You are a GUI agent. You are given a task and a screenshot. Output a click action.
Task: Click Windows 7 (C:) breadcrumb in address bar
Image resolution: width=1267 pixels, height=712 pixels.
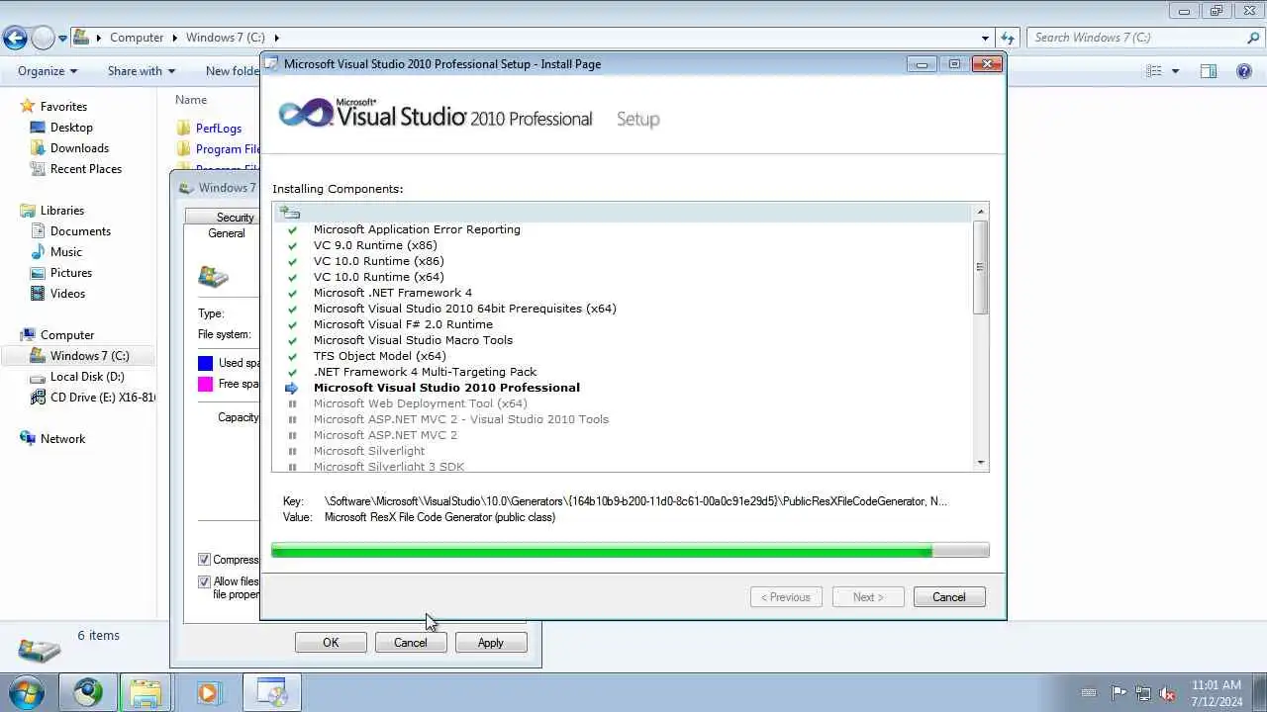[226, 38]
